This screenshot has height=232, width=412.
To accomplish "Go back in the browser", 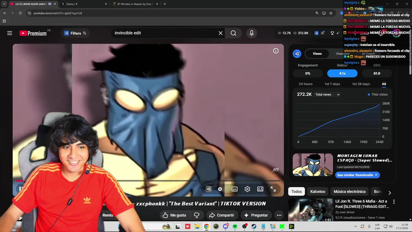I will point(5,13).
